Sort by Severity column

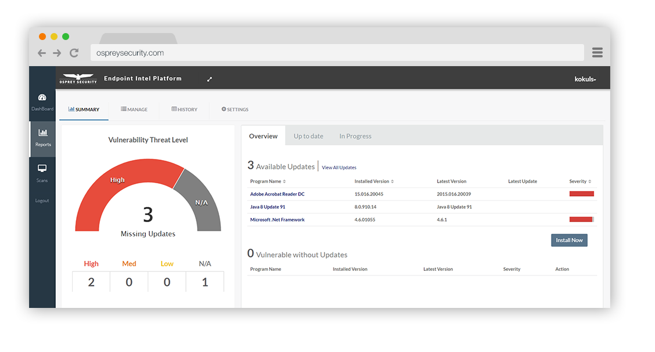(579, 182)
